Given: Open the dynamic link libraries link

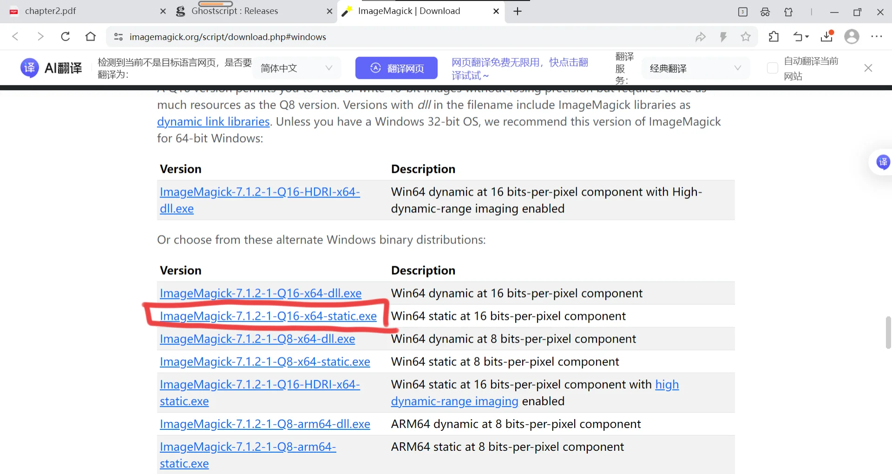Looking at the screenshot, I should [213, 122].
